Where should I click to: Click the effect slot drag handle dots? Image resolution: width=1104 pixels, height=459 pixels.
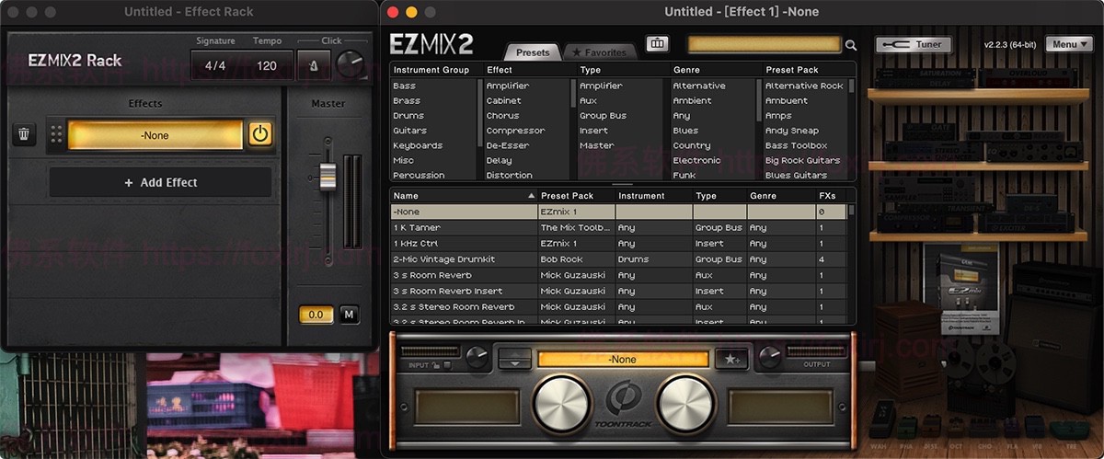click(56, 135)
